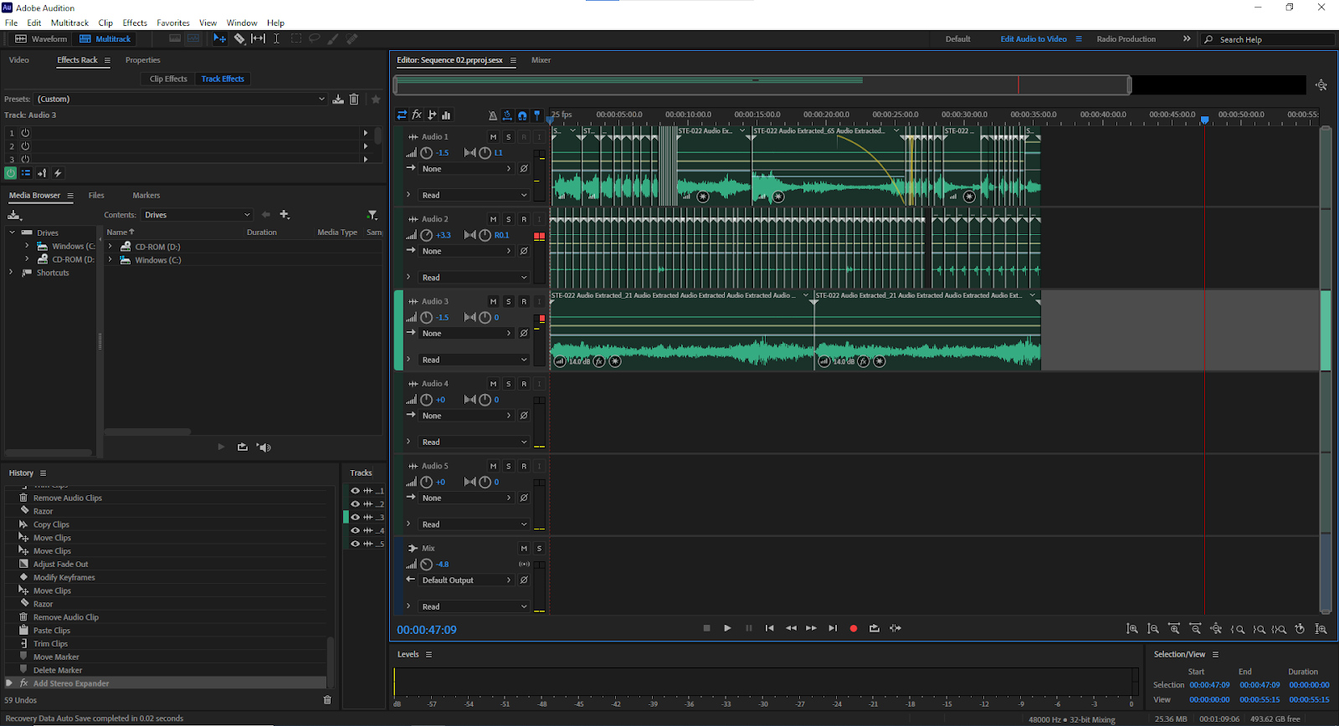Select the Clip Effects button

pyautogui.click(x=168, y=79)
